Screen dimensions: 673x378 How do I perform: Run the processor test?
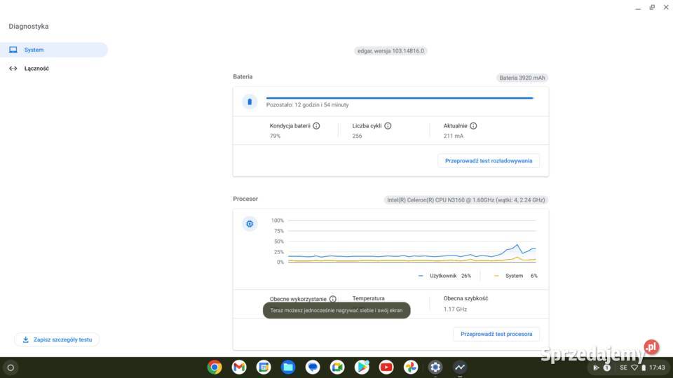[x=496, y=334]
